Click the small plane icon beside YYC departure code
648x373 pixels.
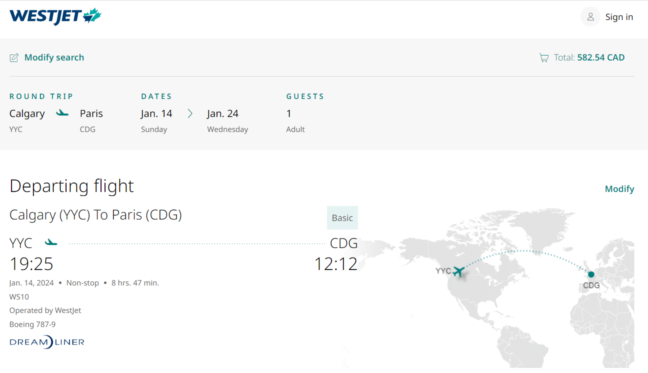point(51,243)
